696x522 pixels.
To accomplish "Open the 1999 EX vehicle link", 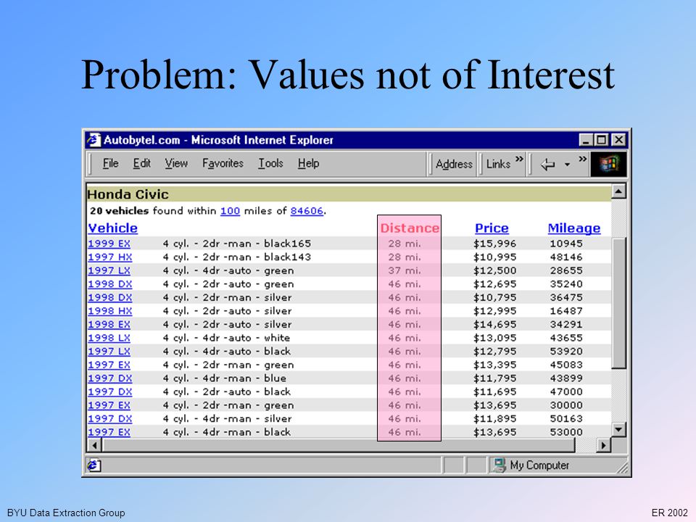I will (x=109, y=244).
